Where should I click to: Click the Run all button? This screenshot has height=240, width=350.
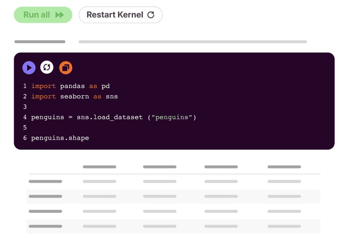coord(43,15)
